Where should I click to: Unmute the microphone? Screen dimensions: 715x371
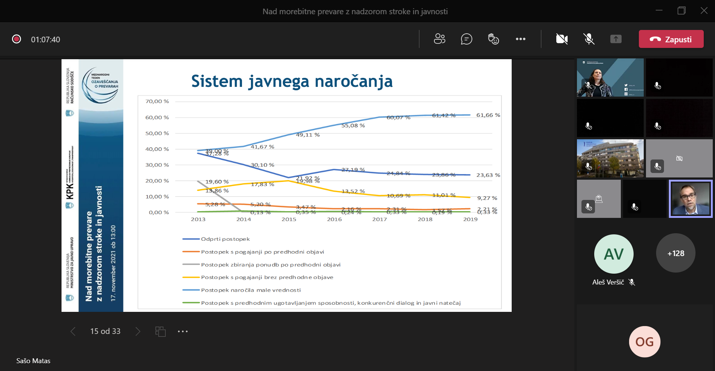tap(589, 39)
